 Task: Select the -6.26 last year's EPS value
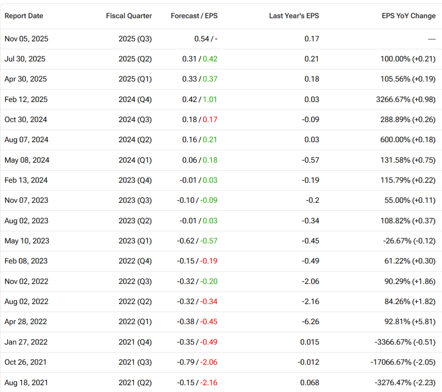(x=311, y=322)
